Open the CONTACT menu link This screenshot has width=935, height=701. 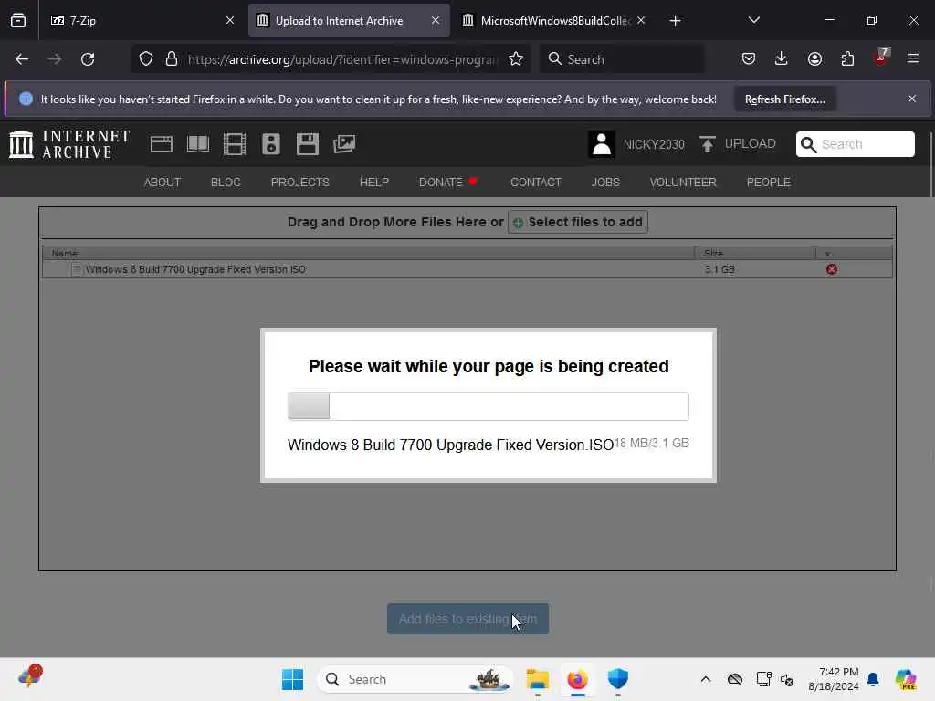click(x=535, y=183)
